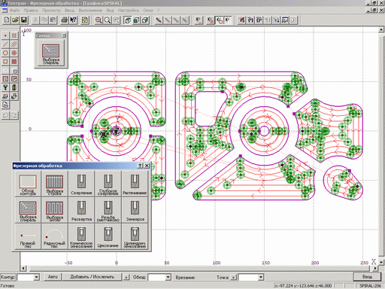This screenshot has height=289, width=385.
Task: Choose Развертка reaming operation
Action: pyautogui.click(x=81, y=210)
